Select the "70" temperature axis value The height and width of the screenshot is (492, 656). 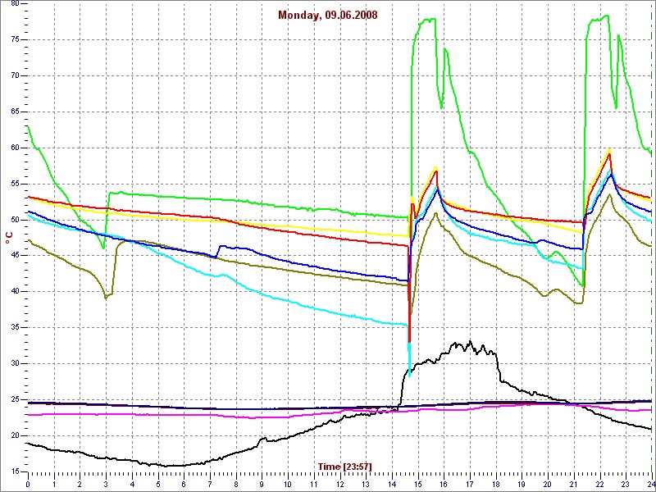coord(15,75)
